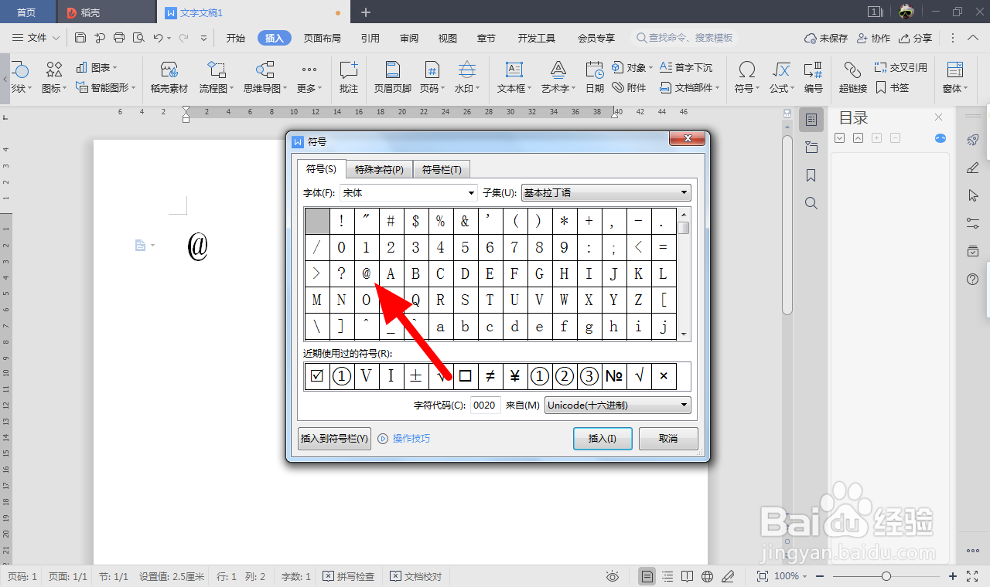Click the 插入(I) button in dialog
This screenshot has height=587, width=990.
pyautogui.click(x=603, y=439)
